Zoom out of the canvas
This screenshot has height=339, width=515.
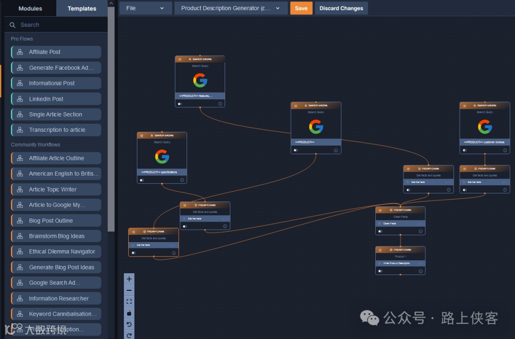[x=129, y=290]
